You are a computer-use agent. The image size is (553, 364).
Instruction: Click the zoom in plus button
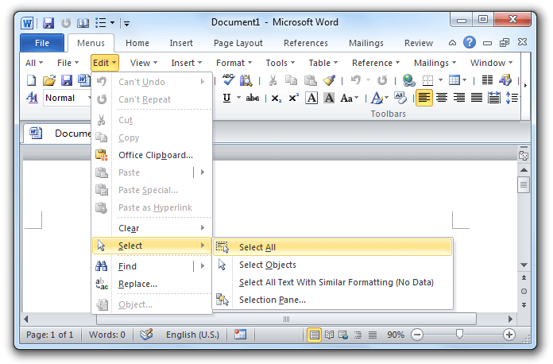coord(509,335)
